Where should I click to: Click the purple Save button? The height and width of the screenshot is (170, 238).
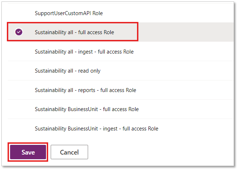28,152
